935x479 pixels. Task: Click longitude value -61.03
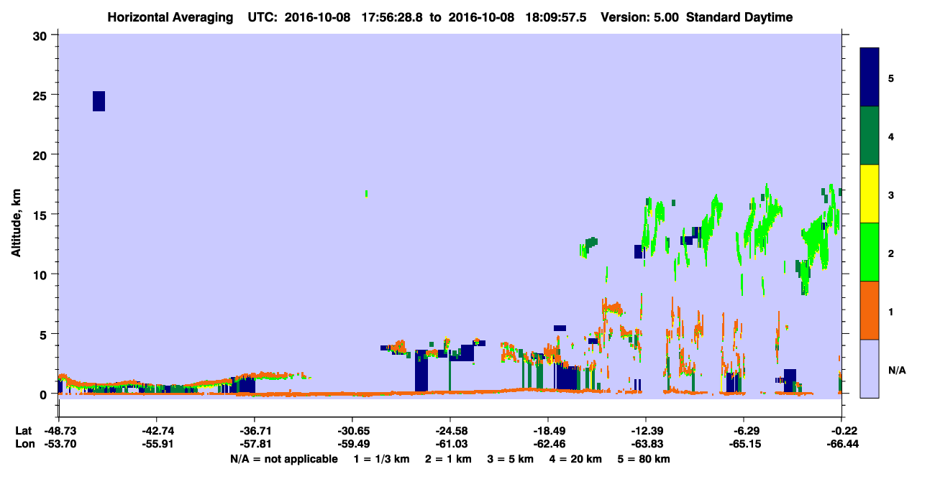click(x=450, y=444)
